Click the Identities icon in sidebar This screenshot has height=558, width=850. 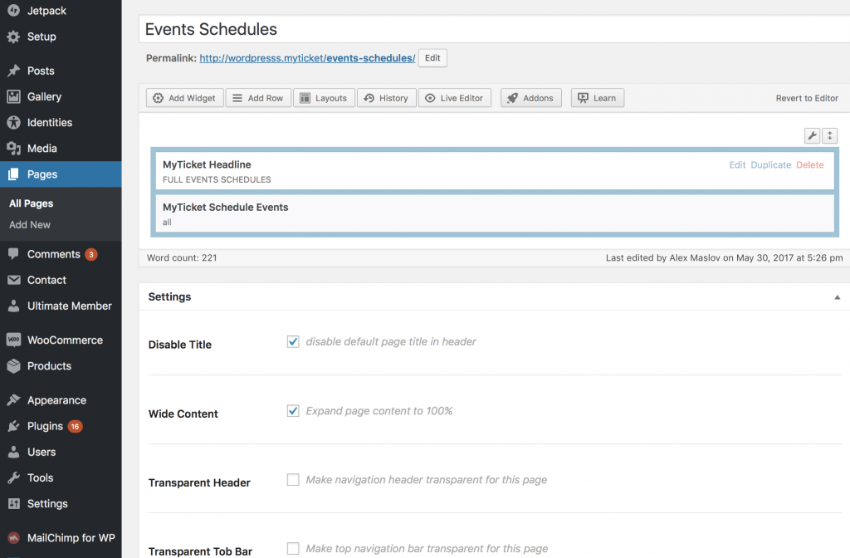13,123
